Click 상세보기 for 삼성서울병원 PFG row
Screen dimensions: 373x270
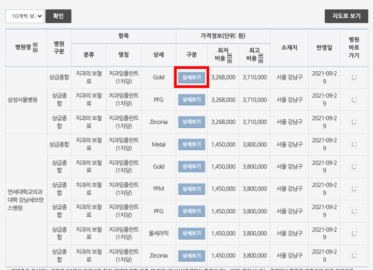(192, 100)
